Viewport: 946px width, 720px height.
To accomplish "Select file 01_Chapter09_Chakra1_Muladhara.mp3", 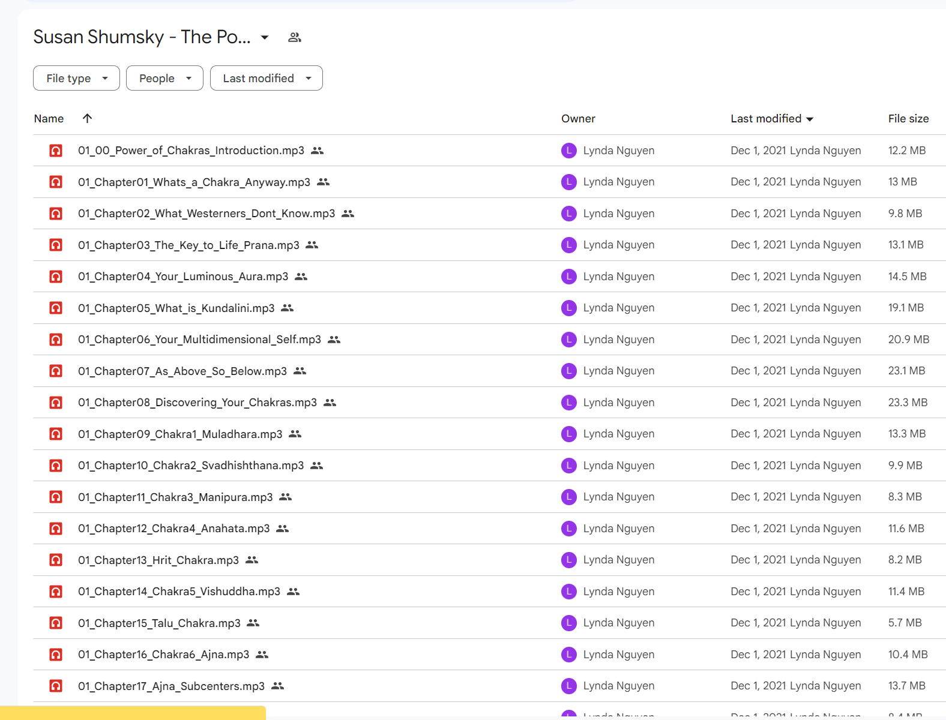I will click(x=180, y=434).
